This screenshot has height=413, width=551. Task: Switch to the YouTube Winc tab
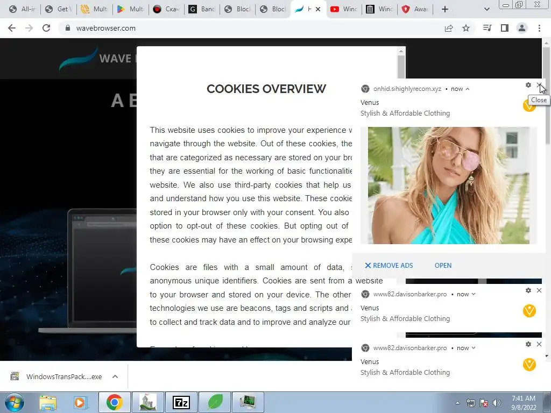344,9
